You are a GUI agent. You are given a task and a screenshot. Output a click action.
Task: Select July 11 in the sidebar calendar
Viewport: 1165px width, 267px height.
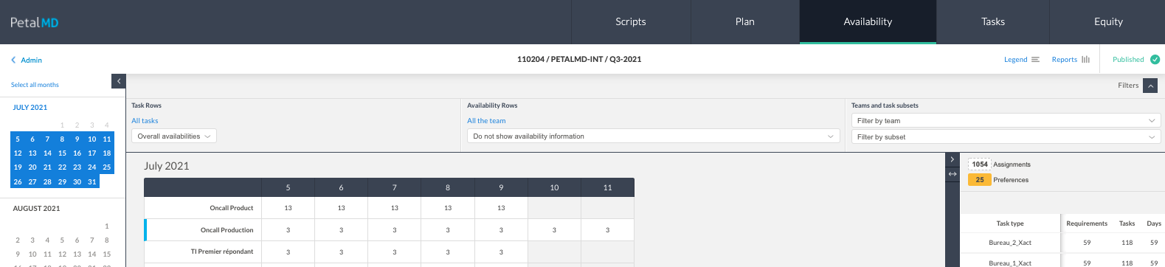107,139
